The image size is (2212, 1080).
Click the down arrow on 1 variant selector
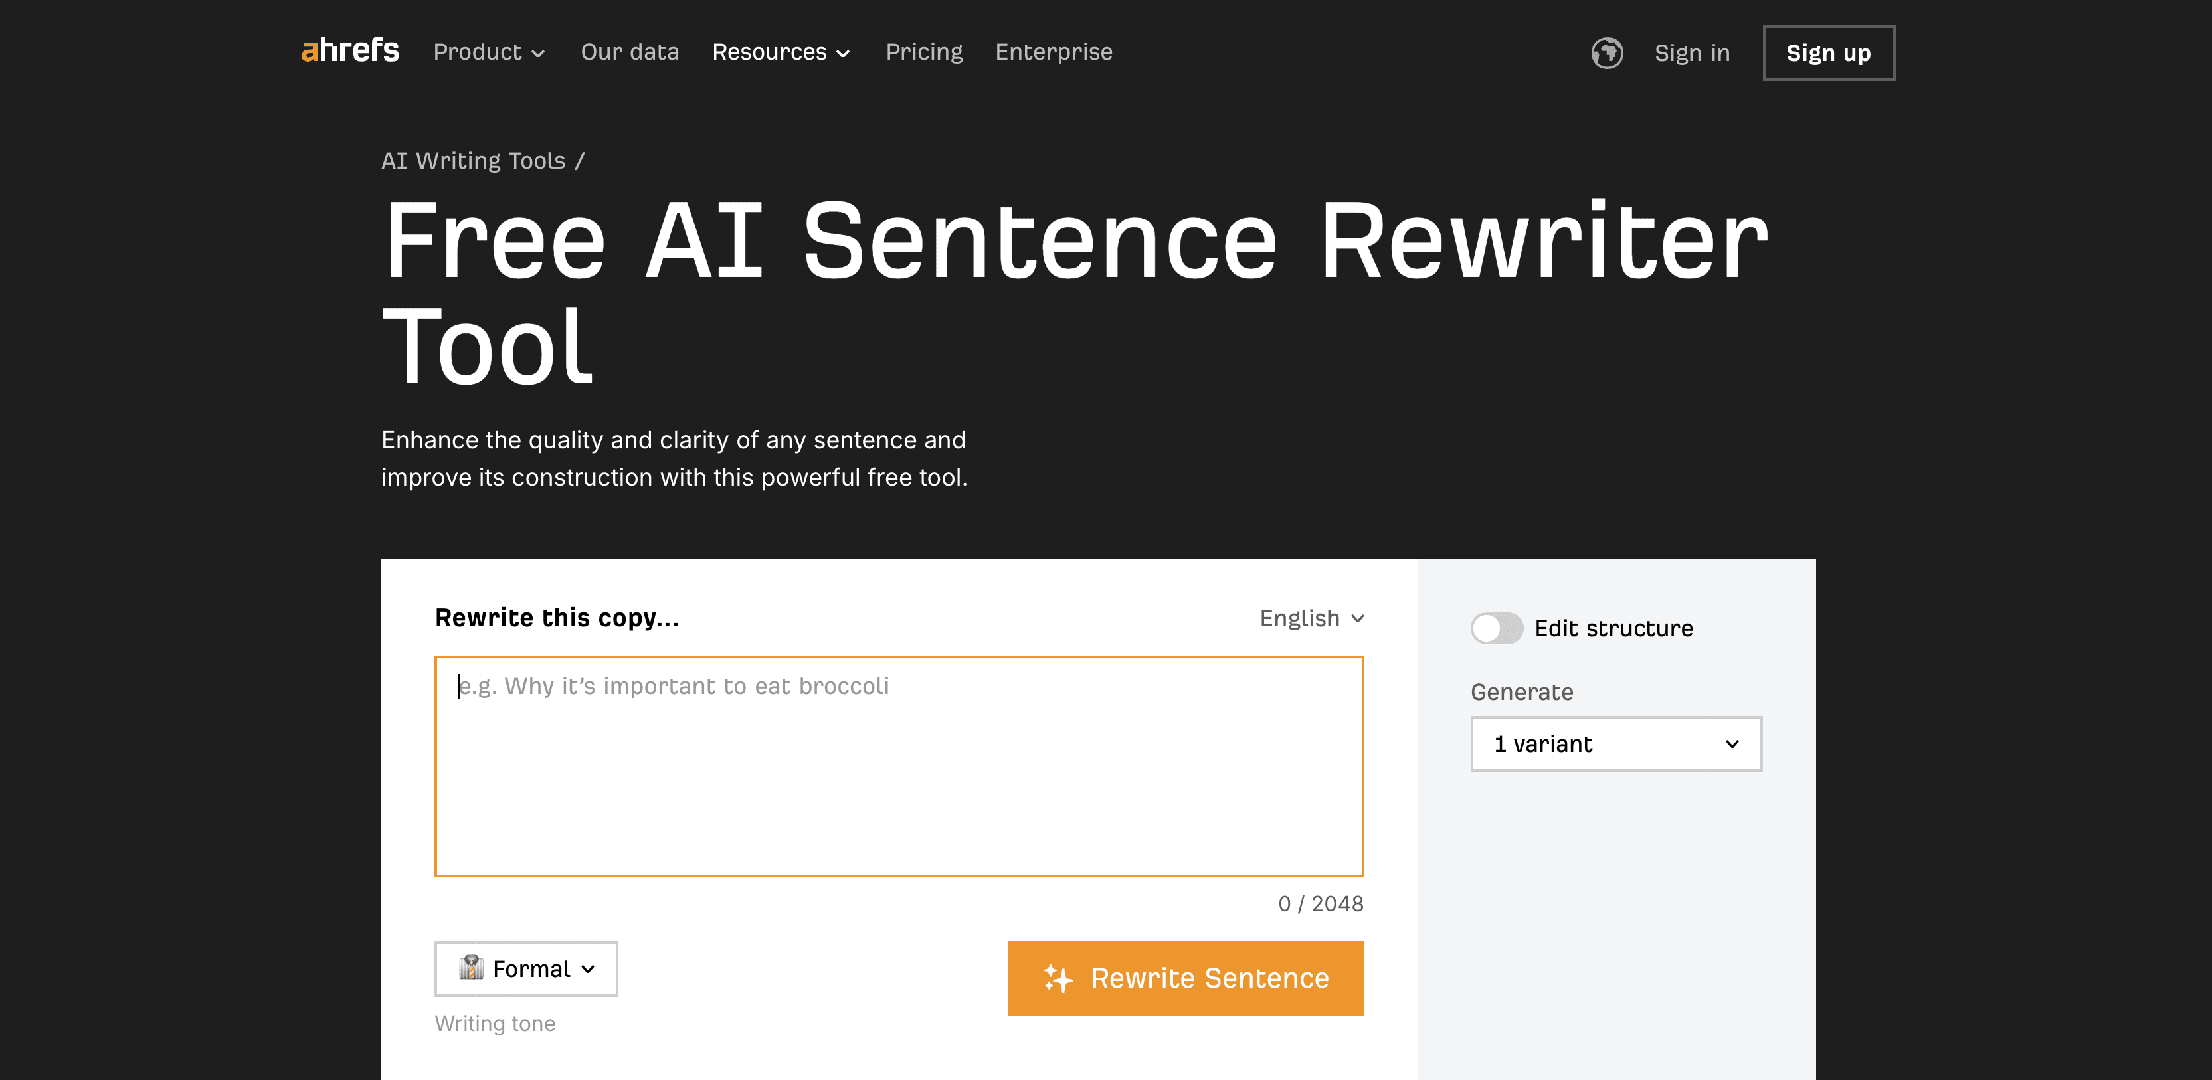(1732, 743)
